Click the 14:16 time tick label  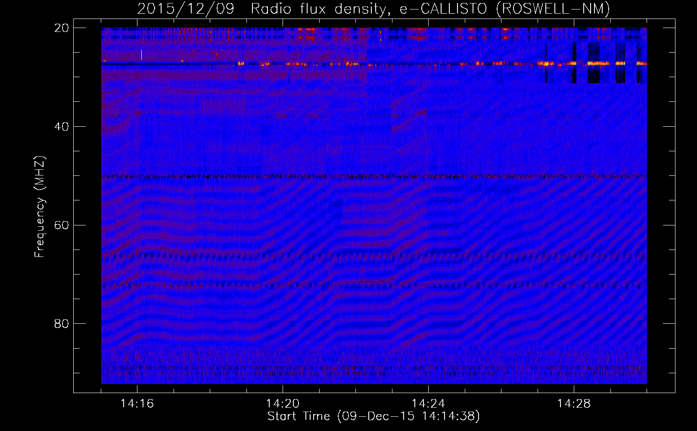137,404
